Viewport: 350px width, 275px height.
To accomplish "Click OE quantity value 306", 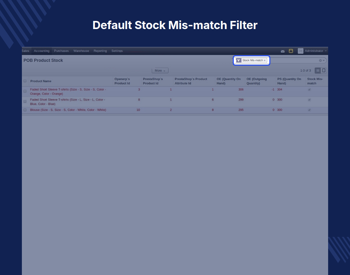I will [x=241, y=89].
